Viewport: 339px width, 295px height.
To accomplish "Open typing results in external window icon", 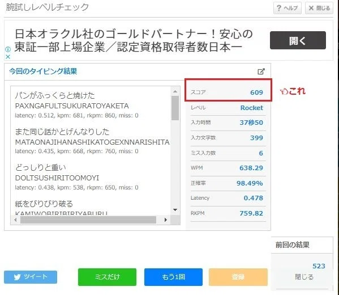I will pos(261,71).
